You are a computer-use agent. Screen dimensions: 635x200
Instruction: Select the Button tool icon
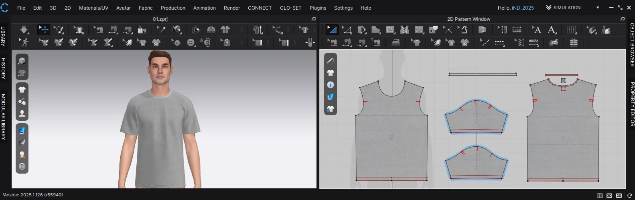tap(191, 43)
